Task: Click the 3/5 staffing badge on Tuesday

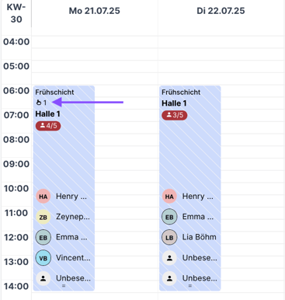Action: tap(175, 115)
